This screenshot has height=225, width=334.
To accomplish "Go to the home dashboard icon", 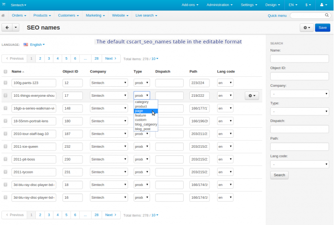I will (3, 15).
